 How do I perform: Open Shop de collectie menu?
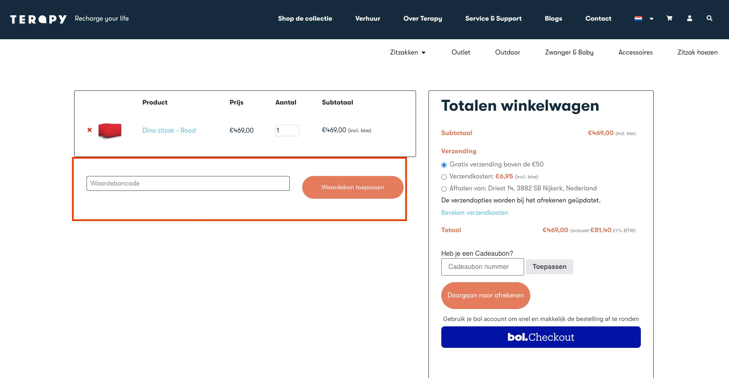(305, 19)
